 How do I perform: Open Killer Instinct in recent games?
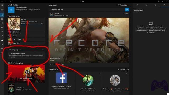26,32
